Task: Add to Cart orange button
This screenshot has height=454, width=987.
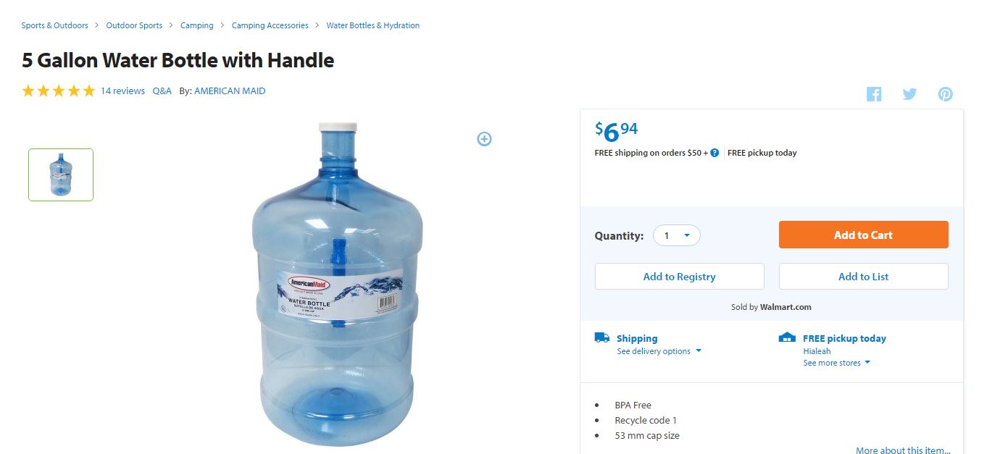Action: (863, 235)
